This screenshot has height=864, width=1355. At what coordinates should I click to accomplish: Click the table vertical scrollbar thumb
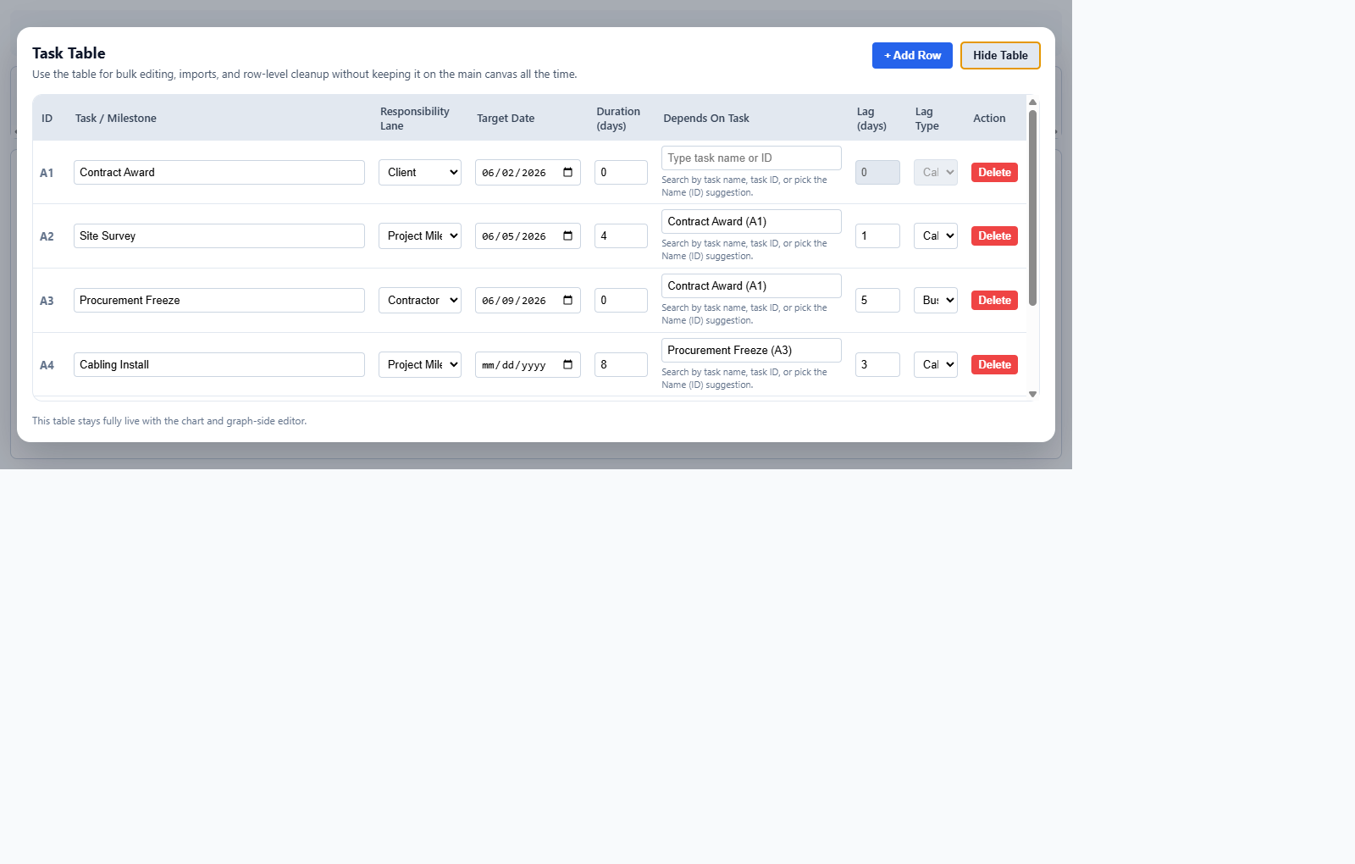click(x=1032, y=208)
